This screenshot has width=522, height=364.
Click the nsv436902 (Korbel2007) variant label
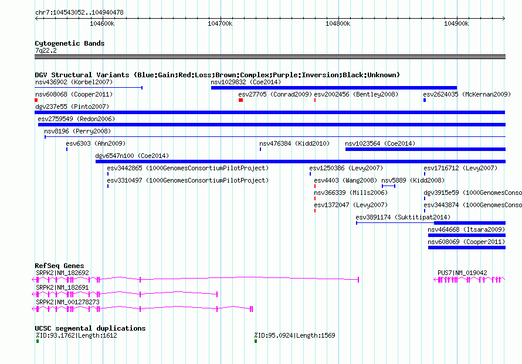(74, 82)
